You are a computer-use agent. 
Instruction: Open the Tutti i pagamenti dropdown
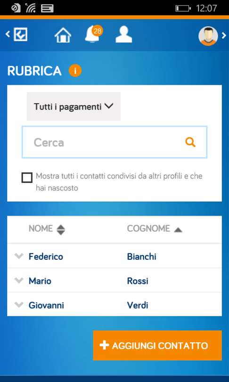(x=74, y=107)
